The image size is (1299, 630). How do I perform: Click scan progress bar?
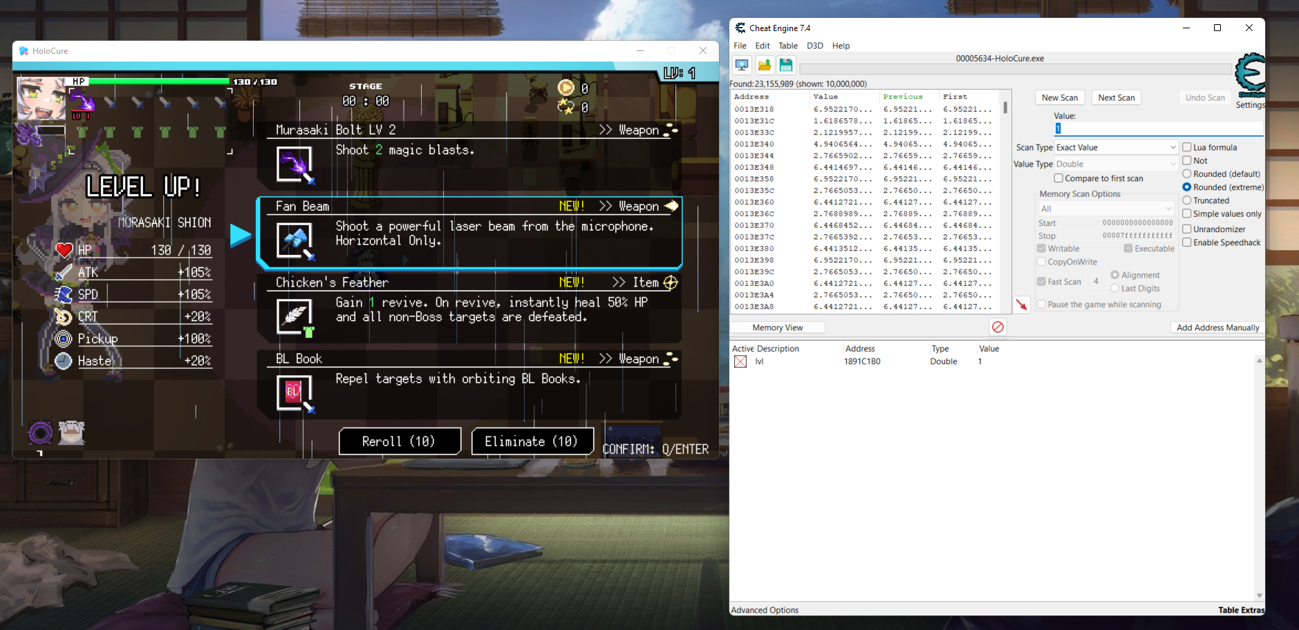point(1016,69)
